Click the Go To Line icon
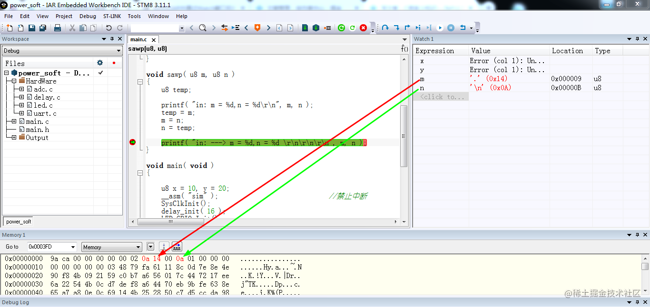The width and height of the screenshot is (650, 307). click(x=236, y=28)
